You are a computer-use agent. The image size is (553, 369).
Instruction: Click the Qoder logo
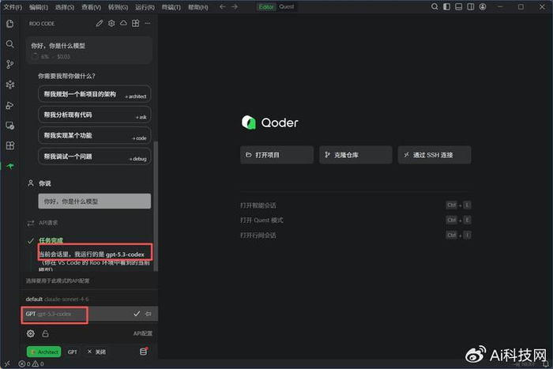coord(270,122)
